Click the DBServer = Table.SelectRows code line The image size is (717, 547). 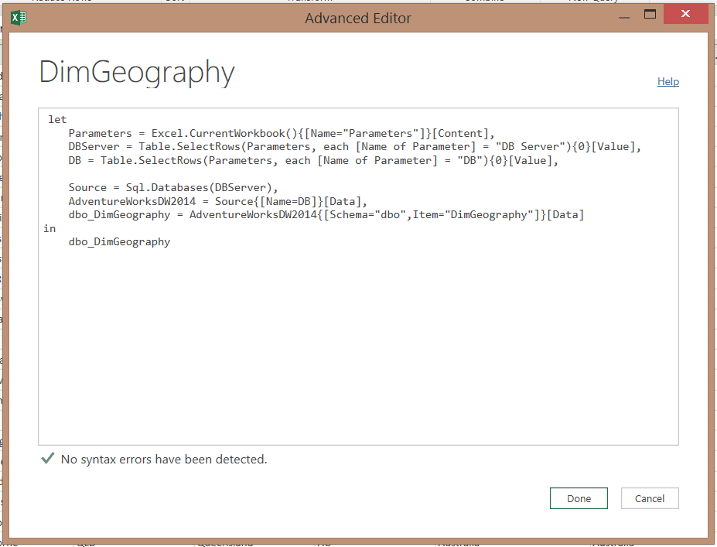(x=354, y=146)
